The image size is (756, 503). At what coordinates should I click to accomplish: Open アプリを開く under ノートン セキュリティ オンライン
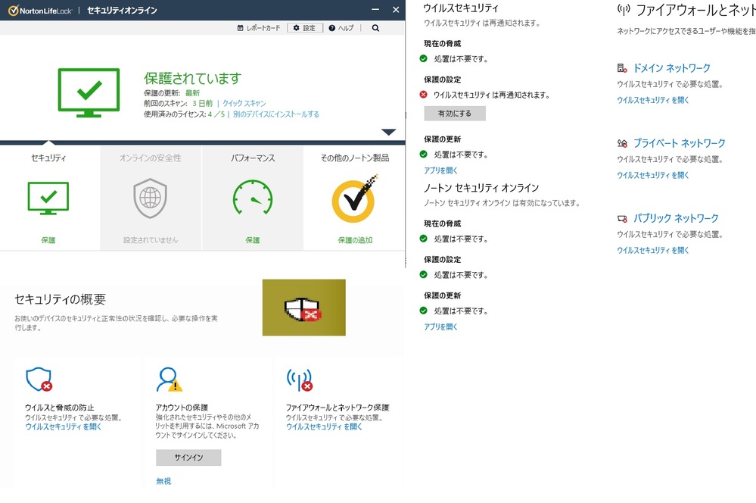(440, 326)
